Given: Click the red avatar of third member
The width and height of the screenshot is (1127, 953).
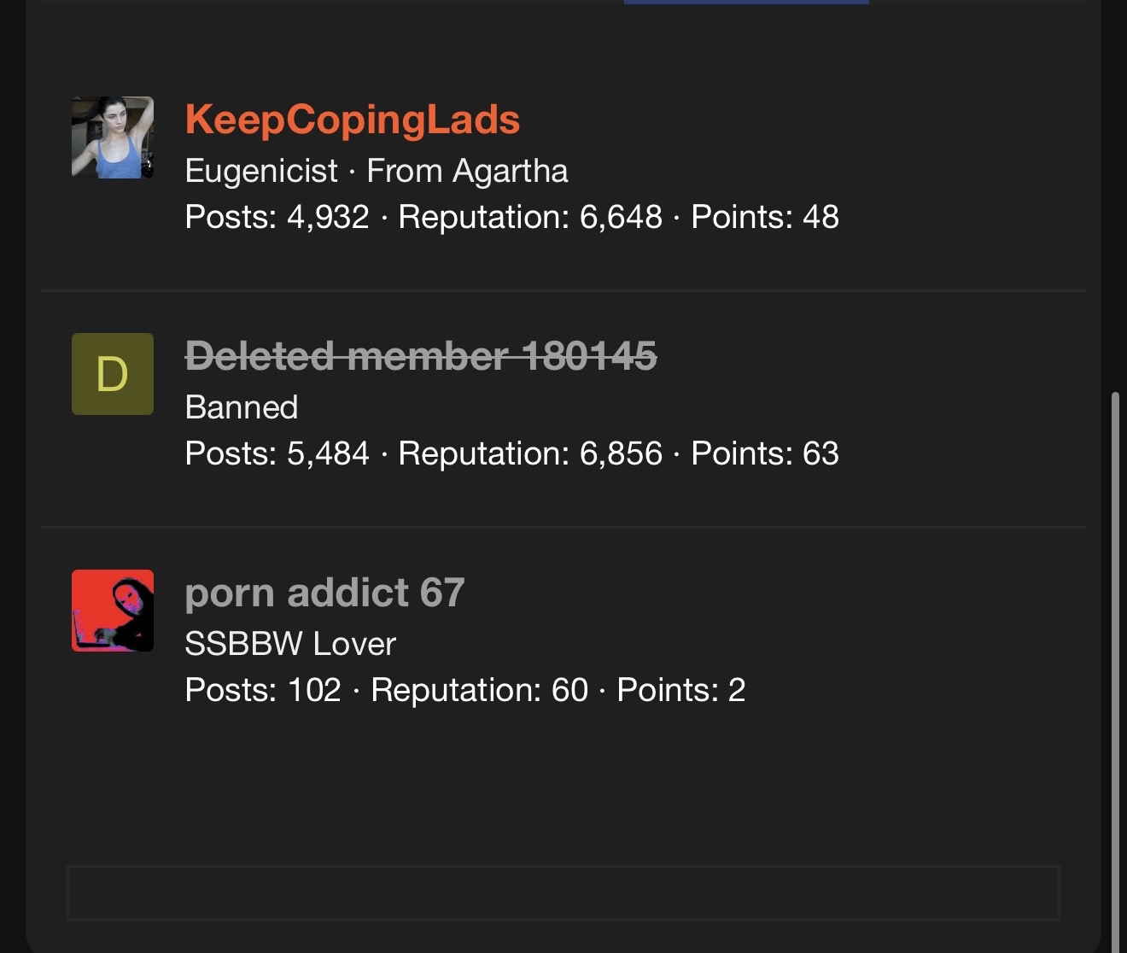Looking at the screenshot, I should tap(113, 611).
